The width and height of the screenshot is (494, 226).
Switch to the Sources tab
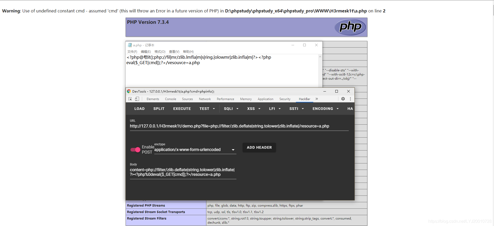click(x=187, y=99)
